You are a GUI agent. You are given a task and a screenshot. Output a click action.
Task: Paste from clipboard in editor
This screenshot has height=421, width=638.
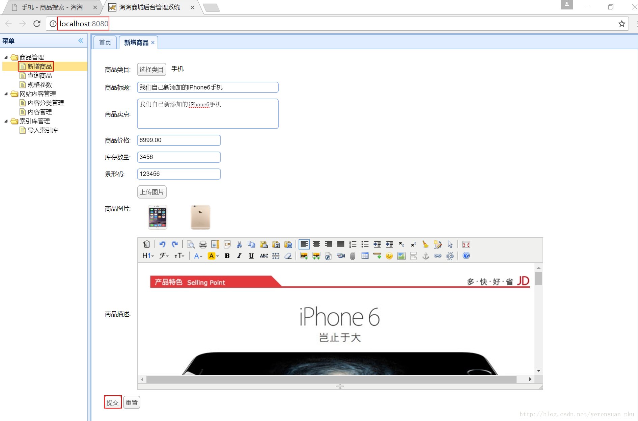point(263,244)
